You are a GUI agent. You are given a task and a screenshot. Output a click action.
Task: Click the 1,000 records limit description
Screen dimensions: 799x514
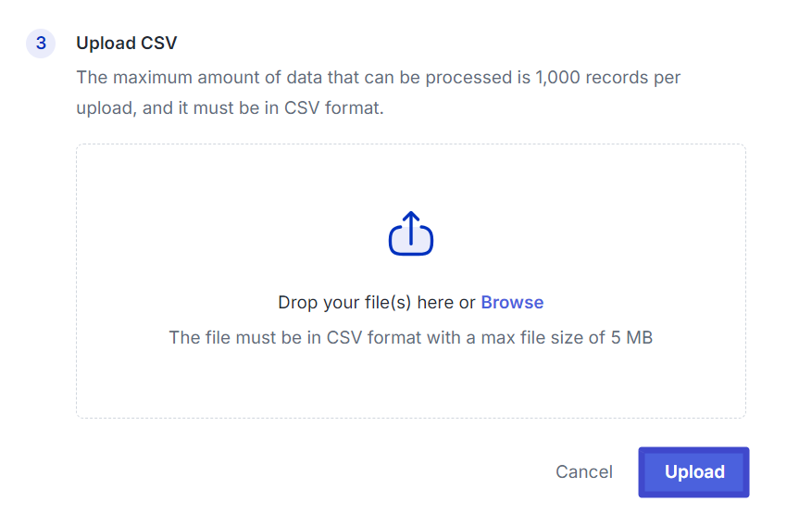point(378,77)
